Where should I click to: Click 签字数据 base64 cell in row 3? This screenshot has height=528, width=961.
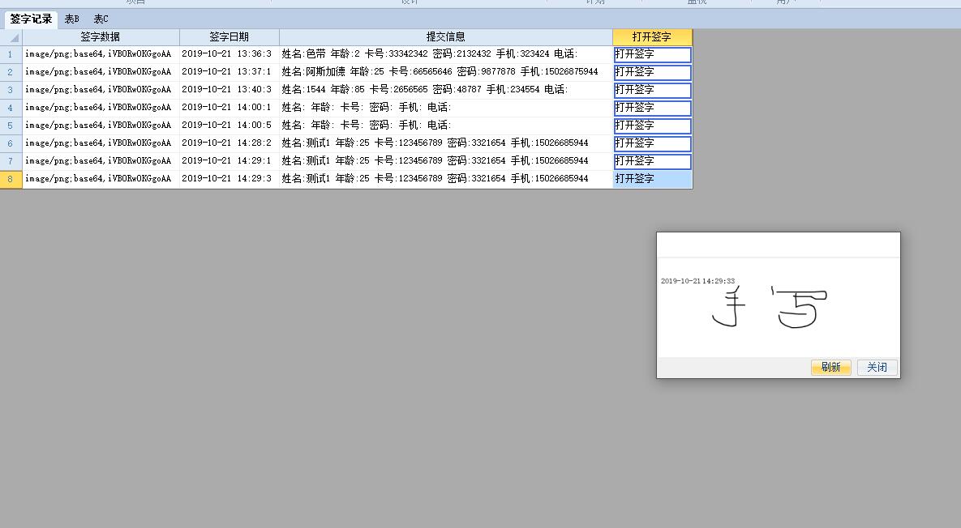click(x=101, y=90)
